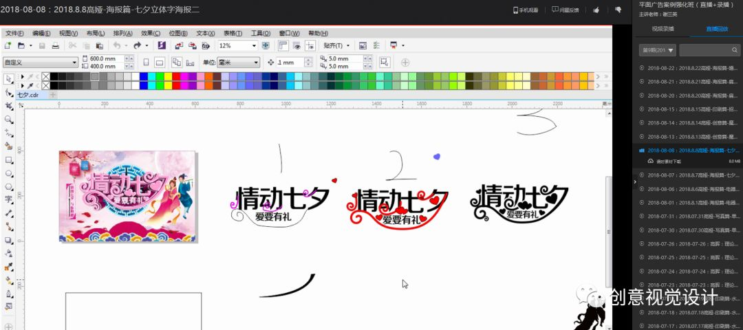Open the 2018-08-15 replay lesson
Screen dimensions: 743x330
[689, 109]
